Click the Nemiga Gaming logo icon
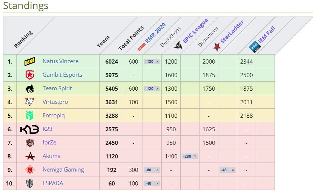 [30, 170]
